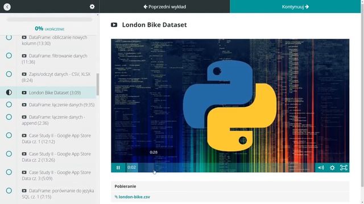Click video icon for DataFrame: łączenie danych (9:35)
The width and height of the screenshot is (364, 204).
[24, 105]
